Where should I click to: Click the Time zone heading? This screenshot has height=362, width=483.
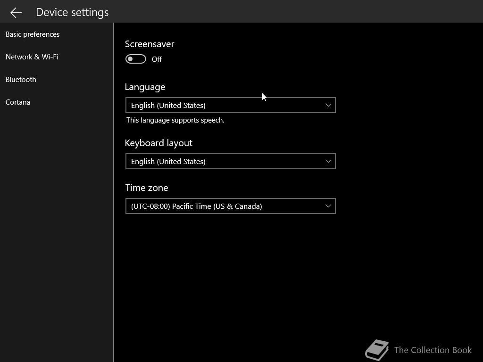[147, 188]
